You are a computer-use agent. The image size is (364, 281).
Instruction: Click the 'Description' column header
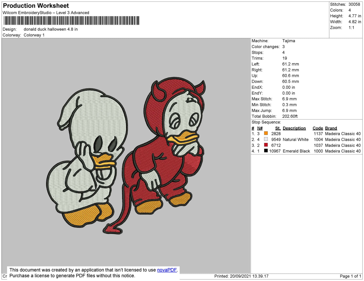click(x=294, y=128)
